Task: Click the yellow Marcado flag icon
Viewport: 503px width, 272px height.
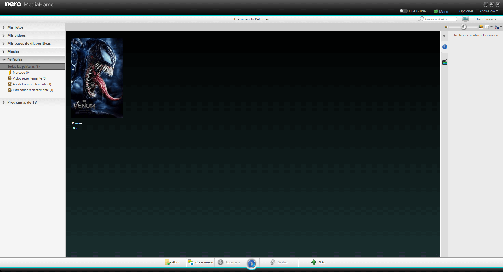Action: 10,72
